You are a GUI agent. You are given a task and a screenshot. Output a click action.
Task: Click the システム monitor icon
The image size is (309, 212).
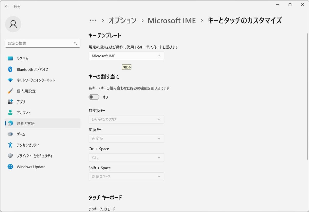click(x=10, y=59)
